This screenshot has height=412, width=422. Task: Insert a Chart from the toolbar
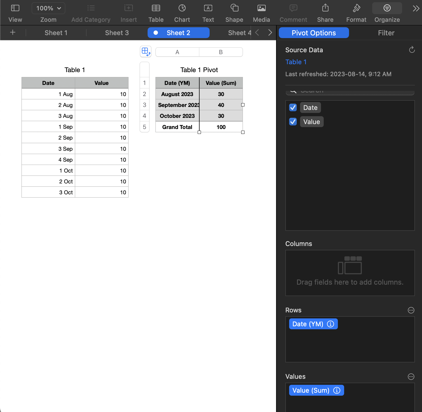[182, 13]
